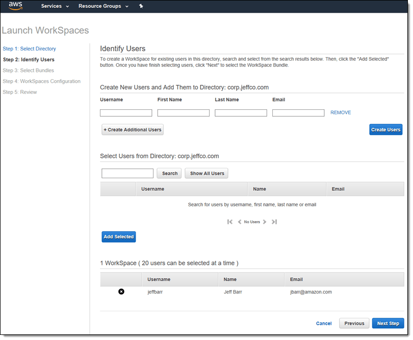The height and width of the screenshot is (340, 413).
Task: Click into the Username input field
Action: 126,112
